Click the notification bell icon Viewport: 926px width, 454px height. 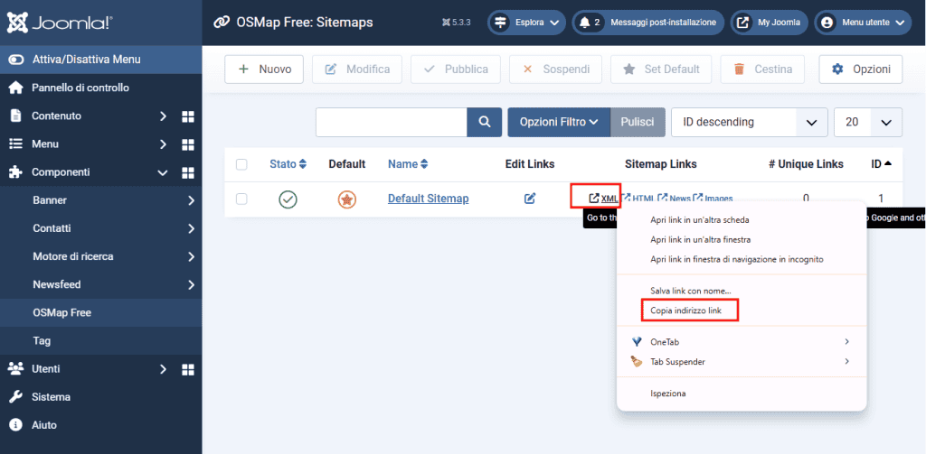point(585,23)
